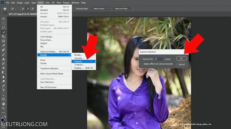Choose Color Range... menu entry

tap(54, 37)
